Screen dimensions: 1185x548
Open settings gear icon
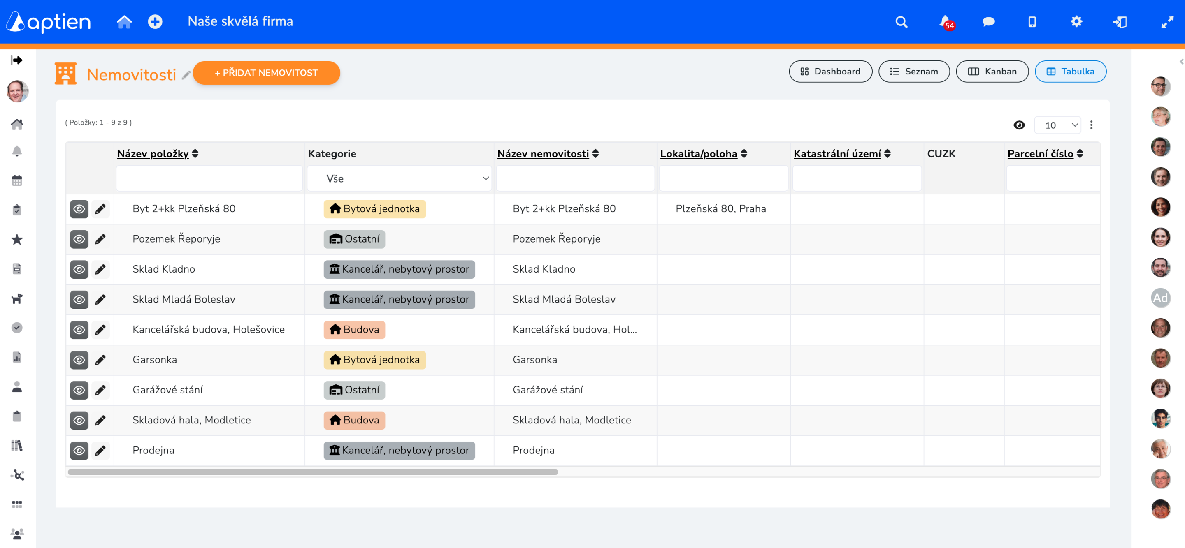1076,22
